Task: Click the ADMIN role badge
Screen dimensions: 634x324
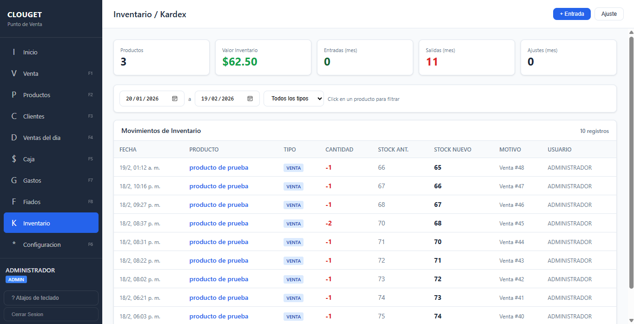Action: coord(16,279)
